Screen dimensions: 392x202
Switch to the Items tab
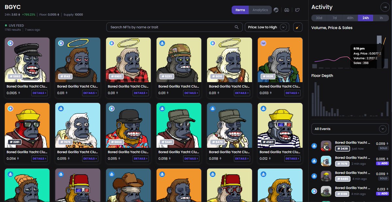coord(240,10)
